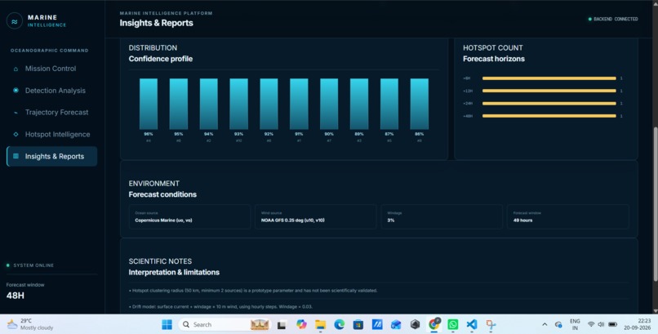
Task: Open Visual Studio Code from taskbar
Action: click(x=472, y=324)
